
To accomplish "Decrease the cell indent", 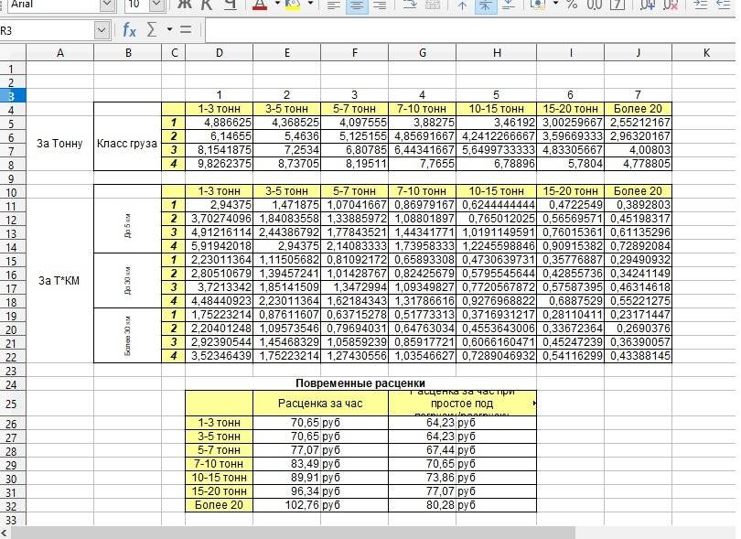I will click(724, 5).
